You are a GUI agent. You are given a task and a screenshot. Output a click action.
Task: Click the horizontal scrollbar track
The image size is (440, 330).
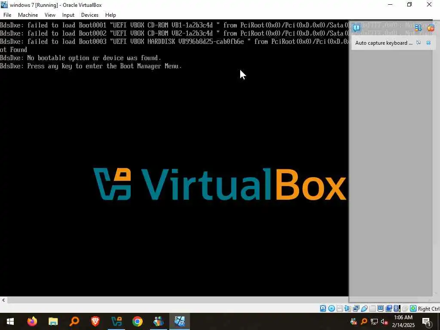[178, 300]
